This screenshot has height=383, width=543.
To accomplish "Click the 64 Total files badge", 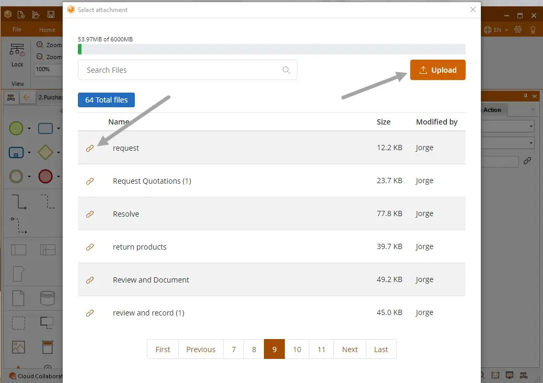I will 106,100.
